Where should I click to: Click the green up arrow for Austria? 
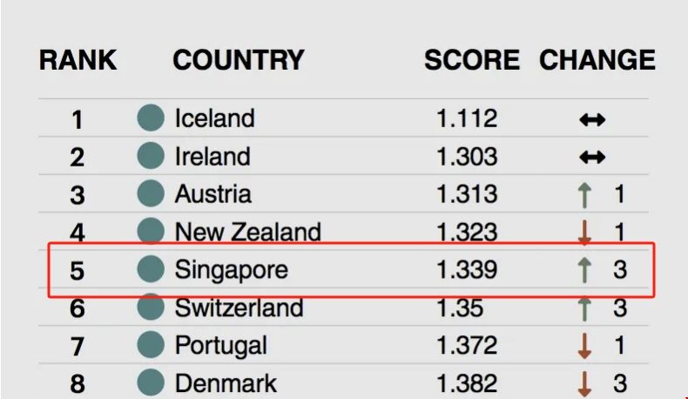coord(585,194)
